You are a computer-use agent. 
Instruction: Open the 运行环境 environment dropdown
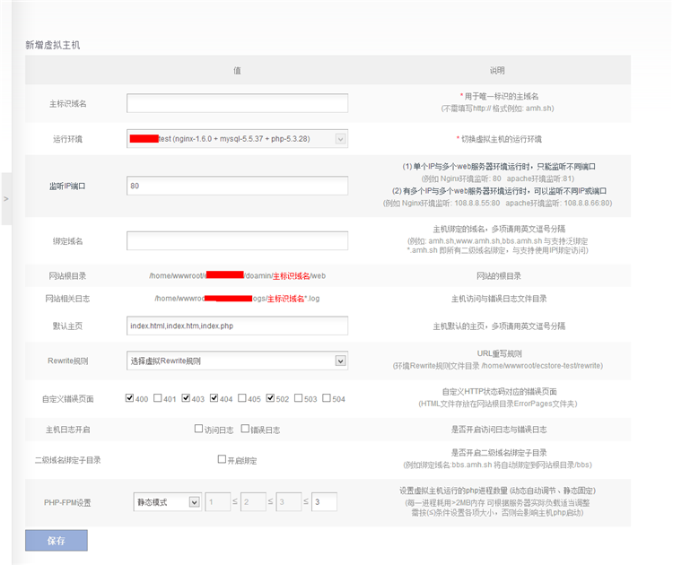tap(237, 139)
